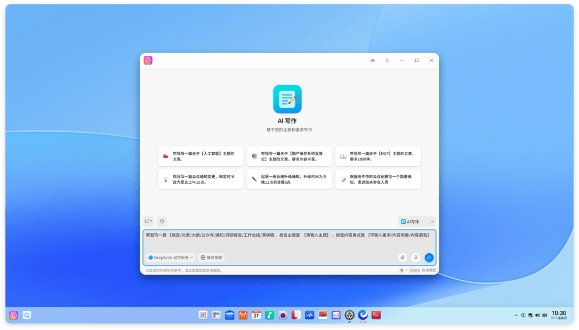Click the microphone voice input icon

pyautogui.click(x=416, y=258)
